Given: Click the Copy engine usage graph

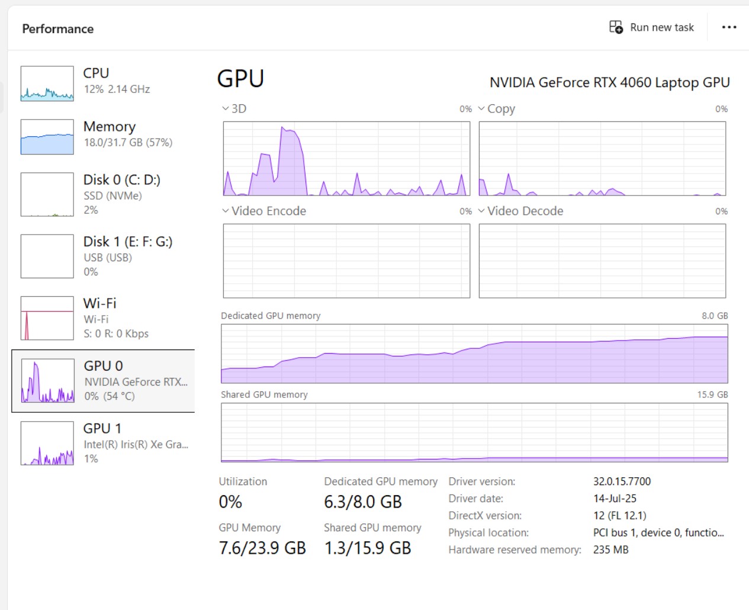Looking at the screenshot, I should [602, 159].
